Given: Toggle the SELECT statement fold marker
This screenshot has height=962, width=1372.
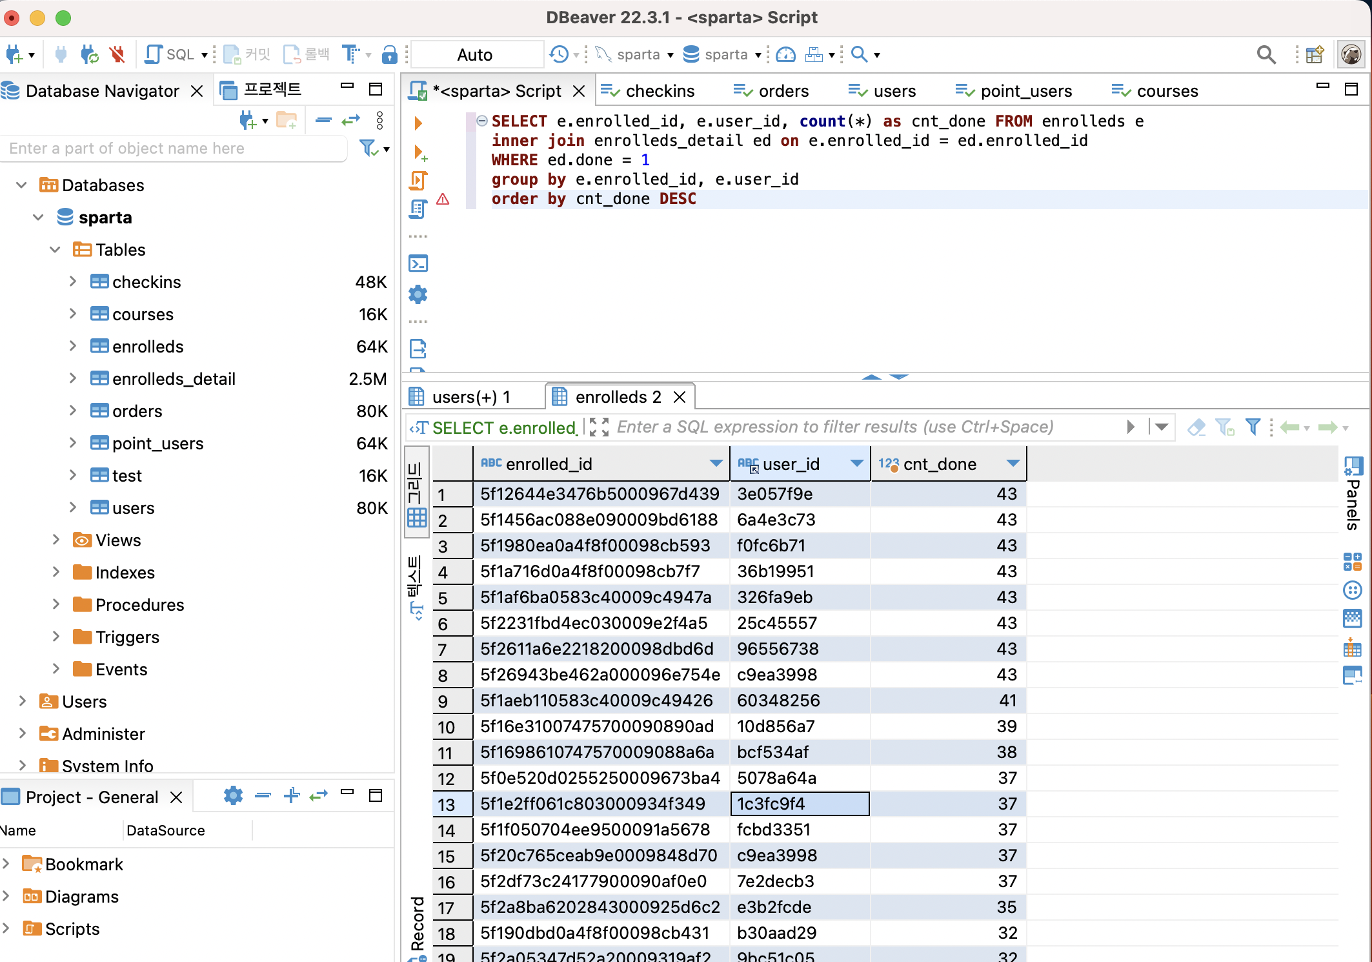Looking at the screenshot, I should pos(482,121).
